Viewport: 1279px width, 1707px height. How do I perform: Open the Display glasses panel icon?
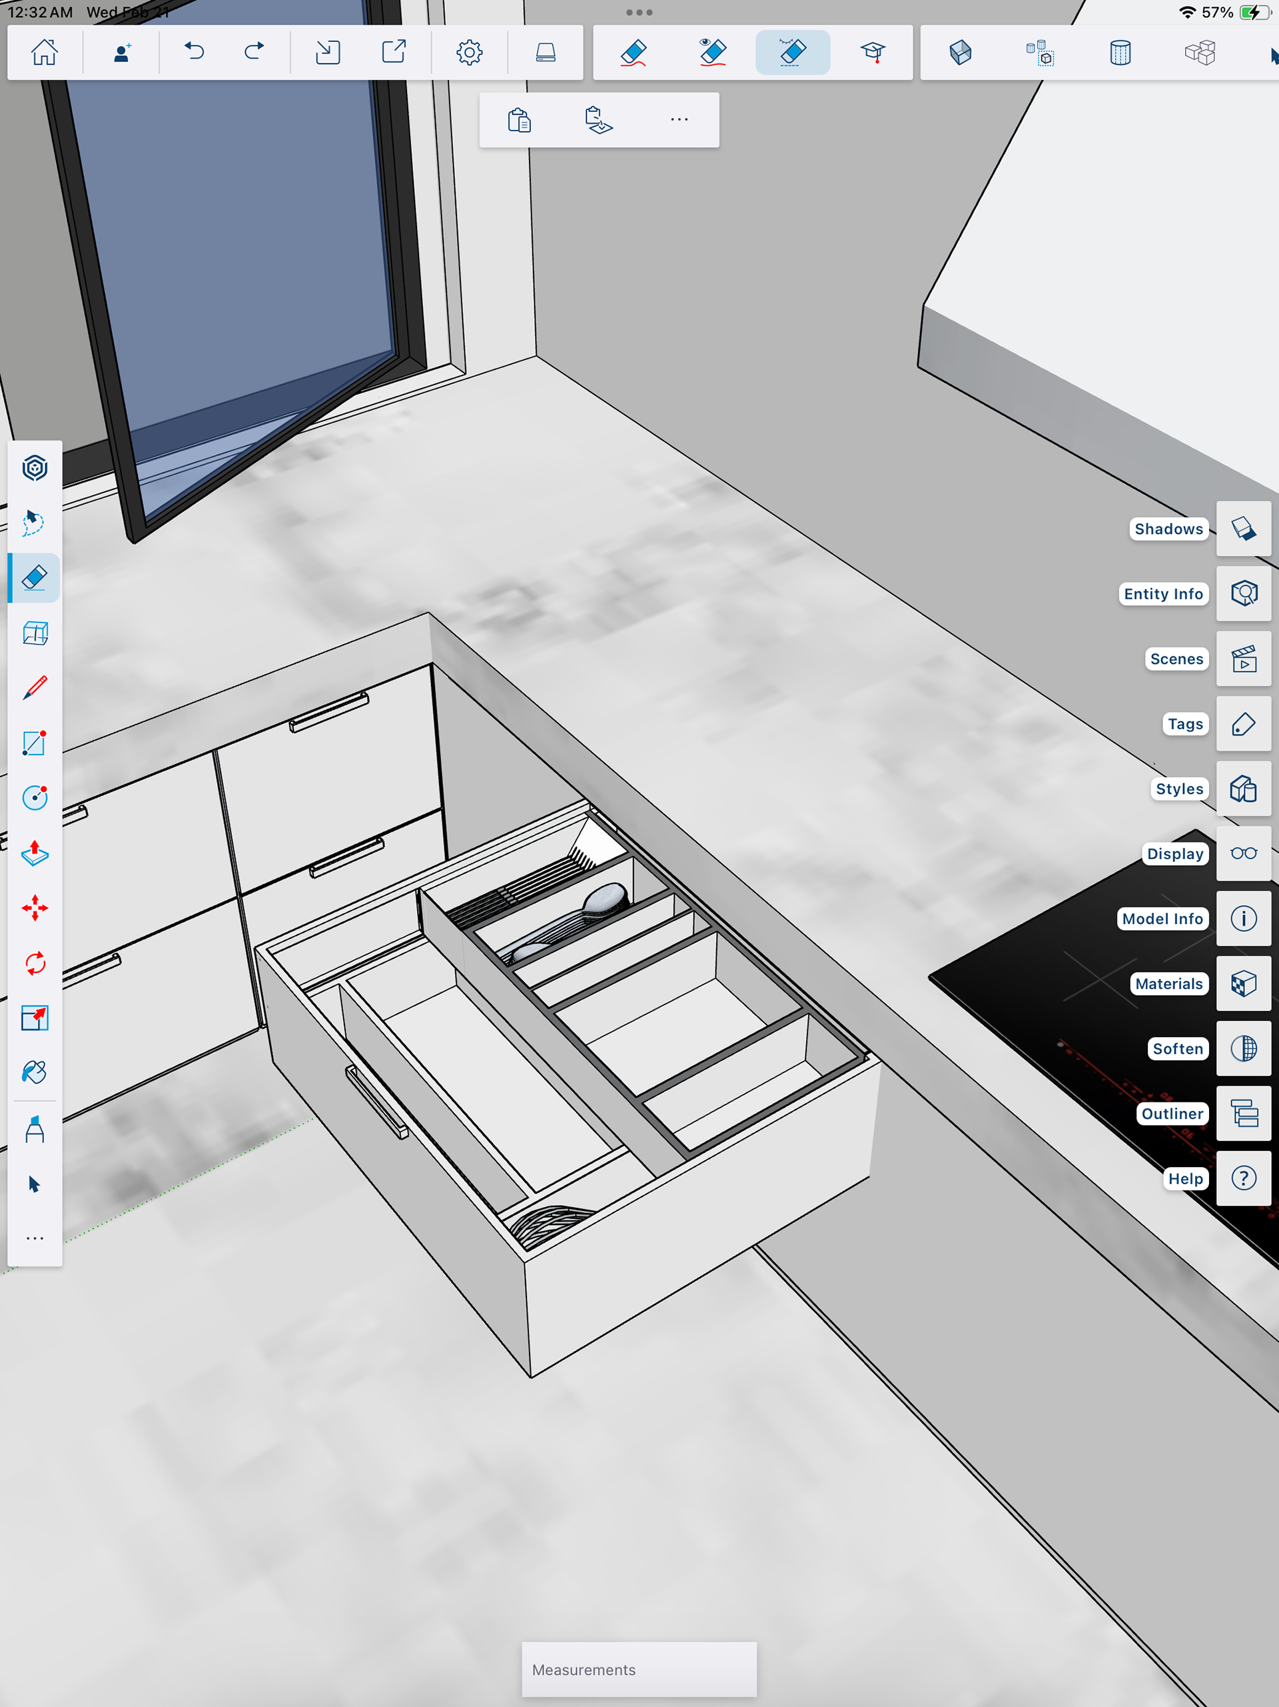point(1244,853)
